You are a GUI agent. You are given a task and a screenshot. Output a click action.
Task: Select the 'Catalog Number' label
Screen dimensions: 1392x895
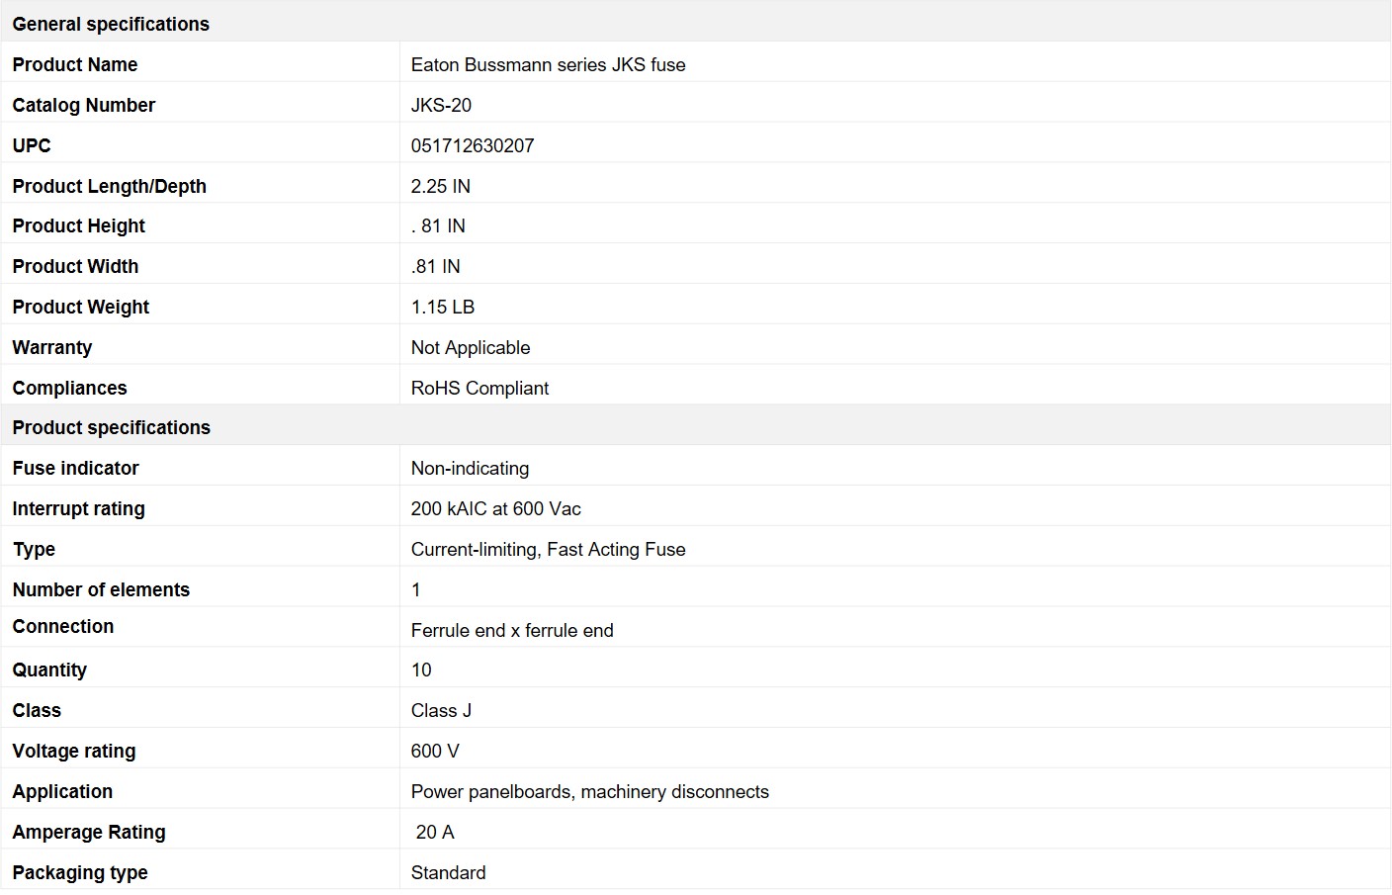pos(84,105)
